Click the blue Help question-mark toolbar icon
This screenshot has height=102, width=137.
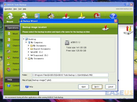pos(113,16)
